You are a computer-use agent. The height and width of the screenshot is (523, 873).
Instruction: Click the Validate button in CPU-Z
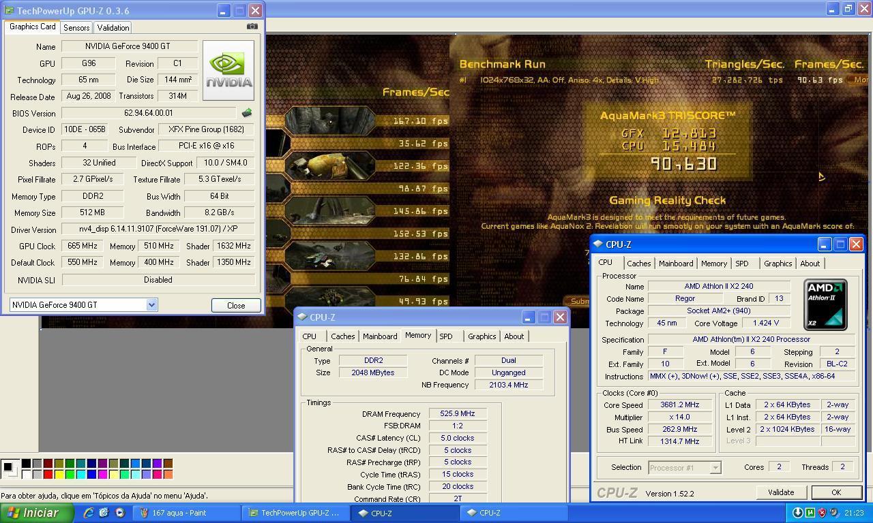click(781, 492)
